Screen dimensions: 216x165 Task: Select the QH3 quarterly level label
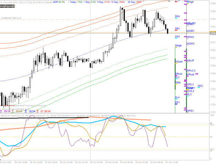(200, 86)
